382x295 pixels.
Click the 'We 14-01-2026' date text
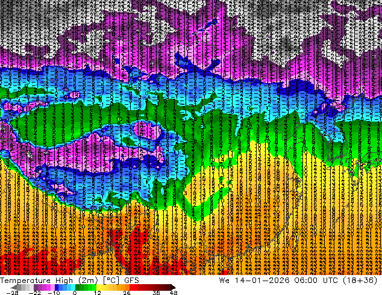[x=254, y=281]
